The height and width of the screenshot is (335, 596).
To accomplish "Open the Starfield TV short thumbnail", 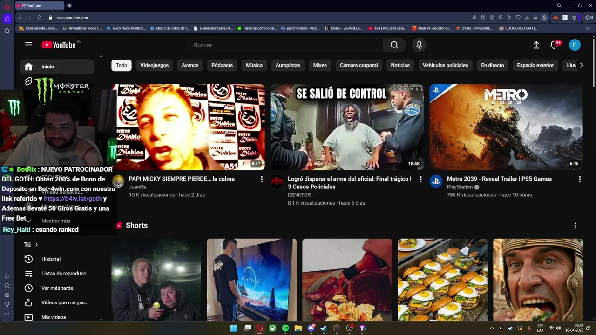I will coord(251,280).
